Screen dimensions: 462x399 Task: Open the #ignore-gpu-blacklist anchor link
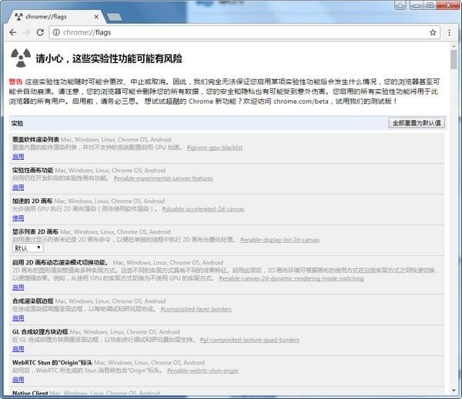[214, 147]
